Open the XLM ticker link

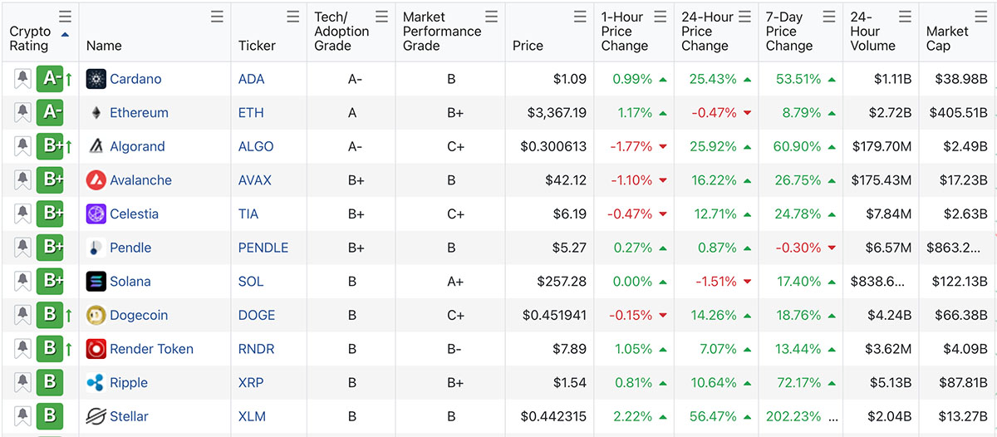[x=252, y=416]
